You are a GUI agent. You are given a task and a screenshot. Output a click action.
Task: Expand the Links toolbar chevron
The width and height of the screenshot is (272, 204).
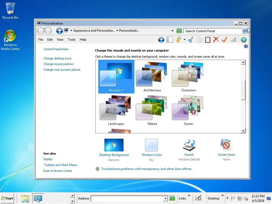click(189, 195)
